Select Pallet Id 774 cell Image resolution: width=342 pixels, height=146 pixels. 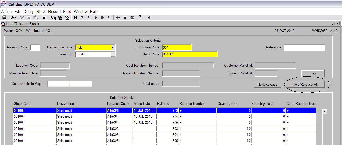167,117
